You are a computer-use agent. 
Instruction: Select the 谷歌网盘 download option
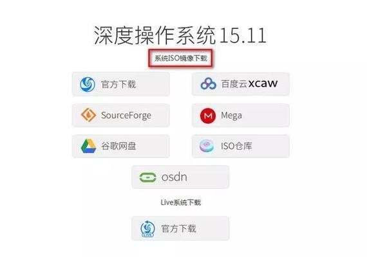click(x=121, y=146)
